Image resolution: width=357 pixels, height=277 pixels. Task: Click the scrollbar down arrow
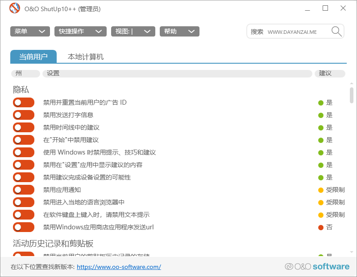point(352,252)
